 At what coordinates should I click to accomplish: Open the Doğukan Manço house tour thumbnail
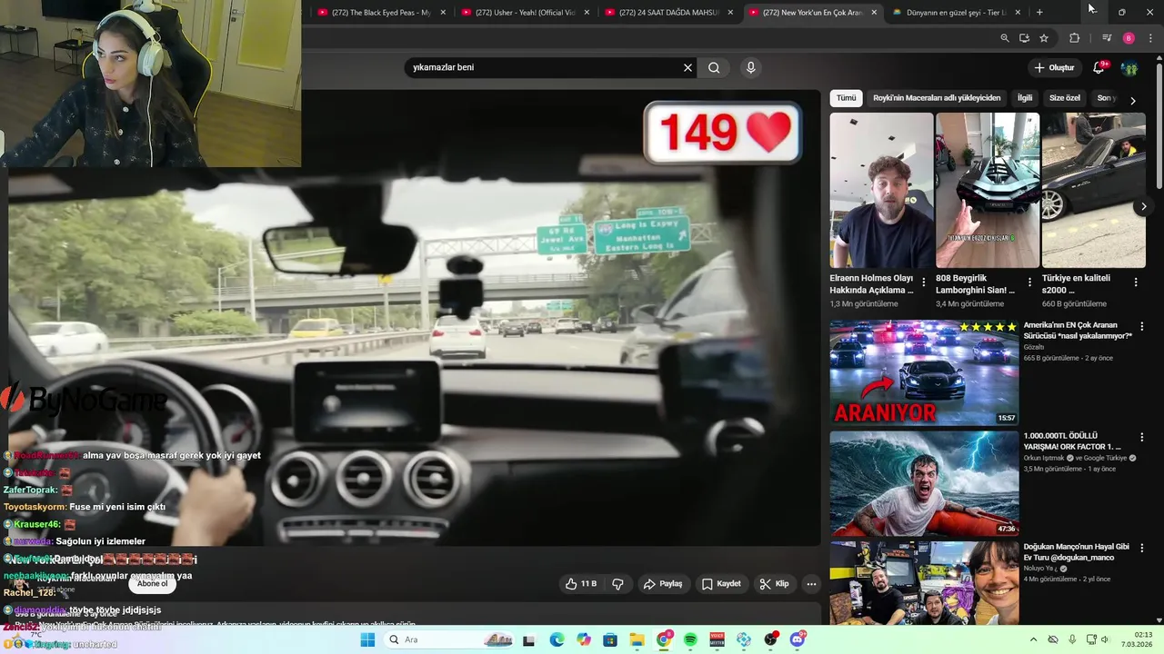click(x=924, y=583)
